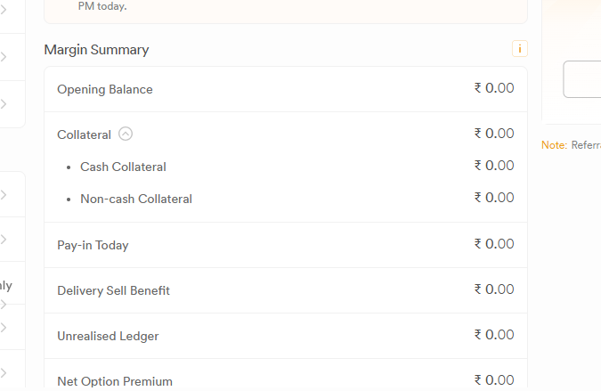Click the Collateral row label
Viewport: 601px width, 391px height.
pos(84,134)
